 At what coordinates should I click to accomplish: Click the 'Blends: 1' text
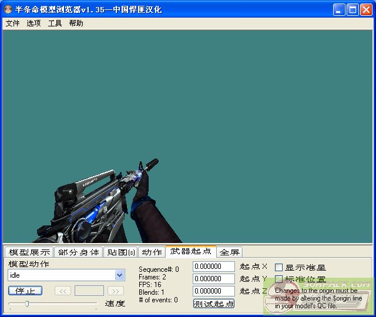(x=152, y=292)
